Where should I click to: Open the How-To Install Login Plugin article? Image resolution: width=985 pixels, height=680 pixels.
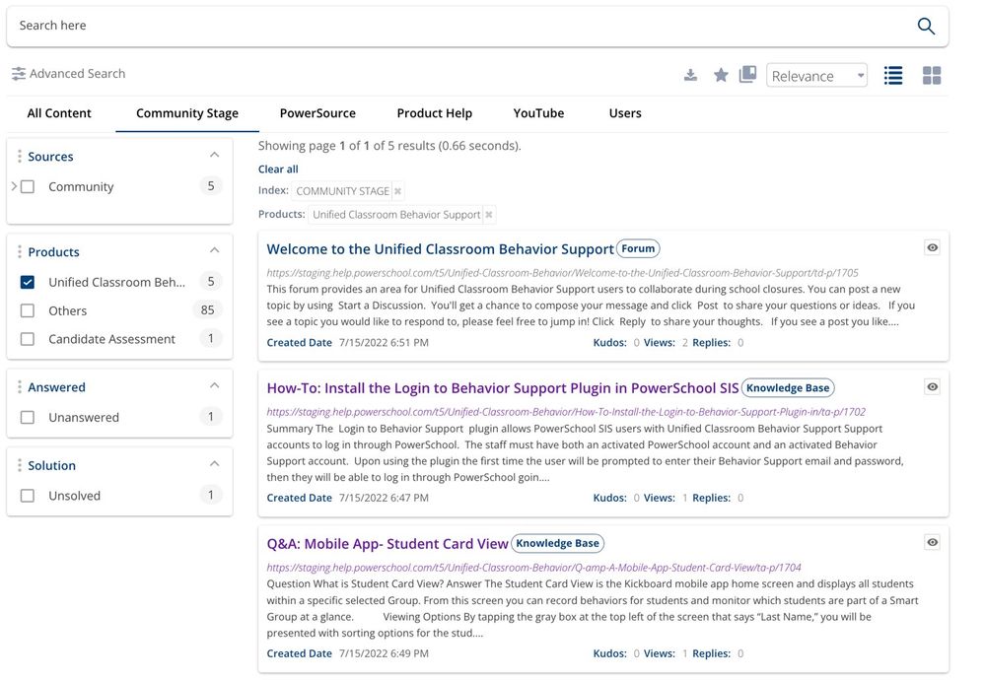coord(502,388)
